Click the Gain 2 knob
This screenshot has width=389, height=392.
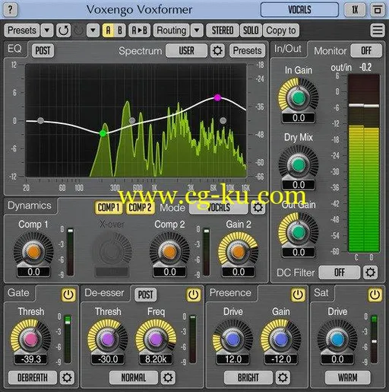click(x=238, y=251)
